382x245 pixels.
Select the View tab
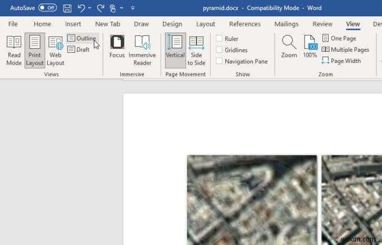[353, 24]
